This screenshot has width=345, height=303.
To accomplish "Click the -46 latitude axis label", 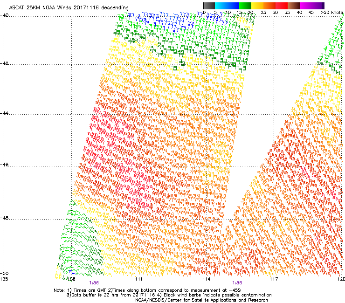I will pos(4,165).
